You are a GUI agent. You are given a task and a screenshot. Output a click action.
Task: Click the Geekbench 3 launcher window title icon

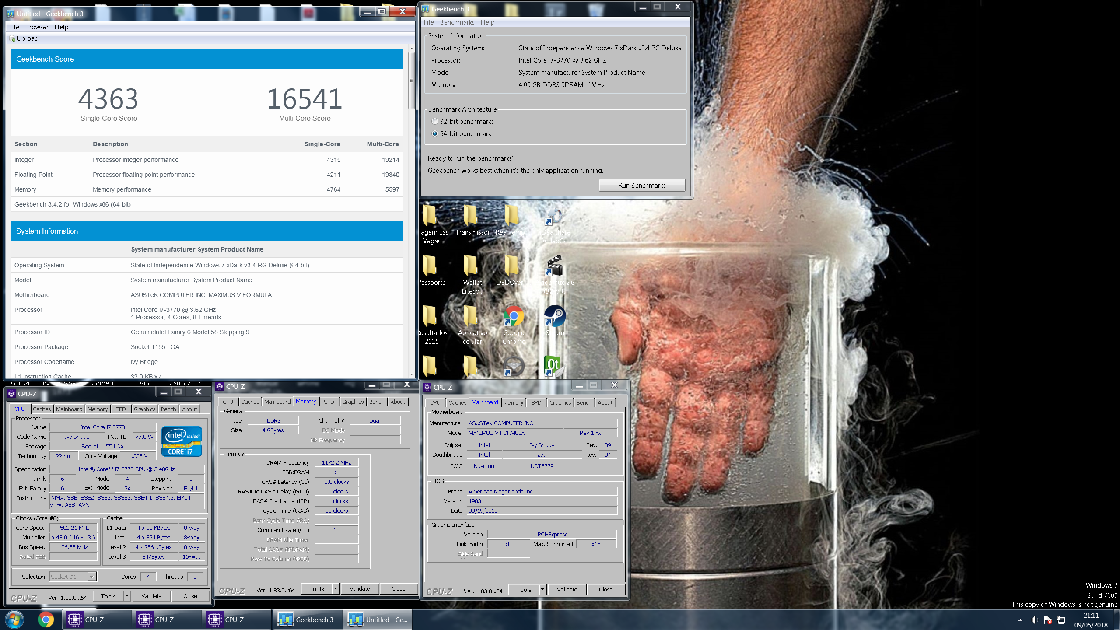[425, 9]
